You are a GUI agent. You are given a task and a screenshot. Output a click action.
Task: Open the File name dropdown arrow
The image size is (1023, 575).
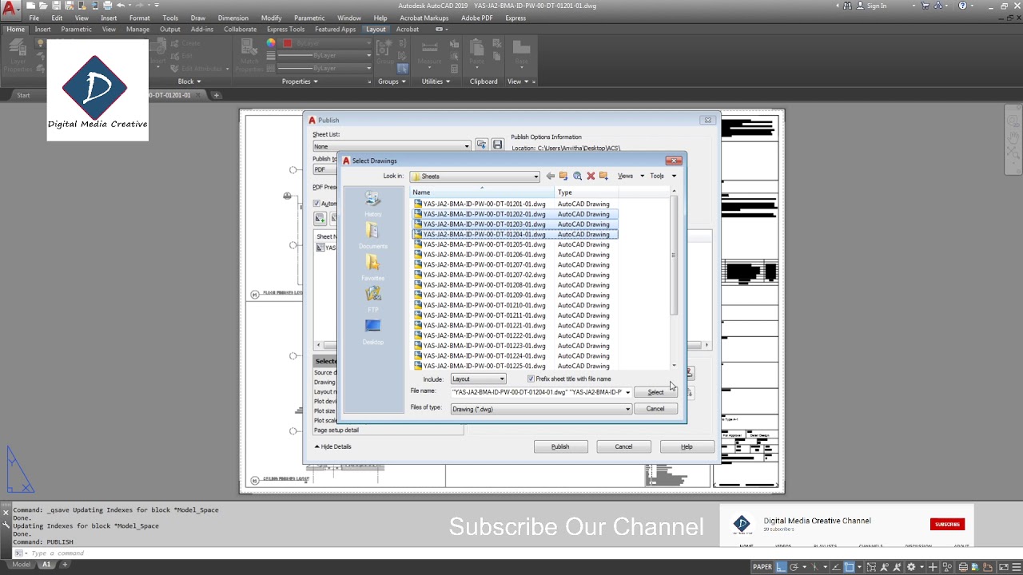click(627, 392)
